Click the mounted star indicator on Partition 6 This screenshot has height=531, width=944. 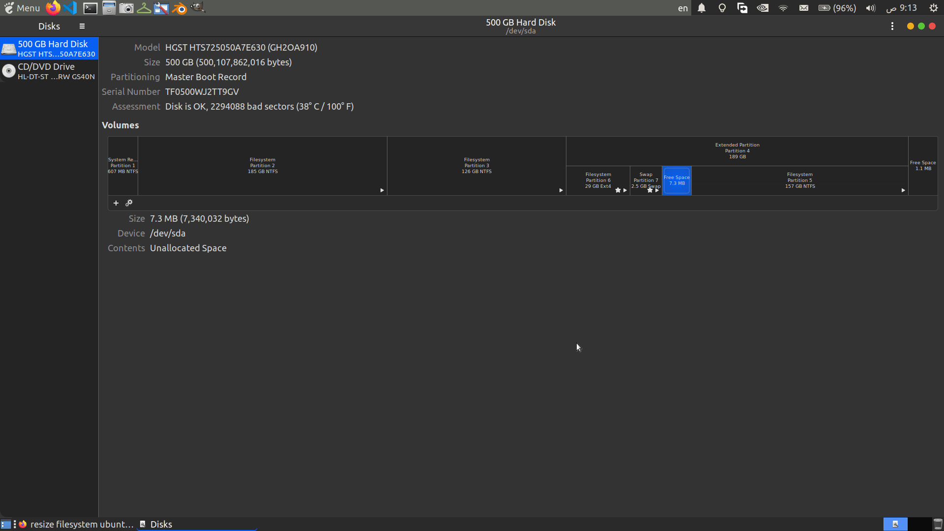point(618,190)
